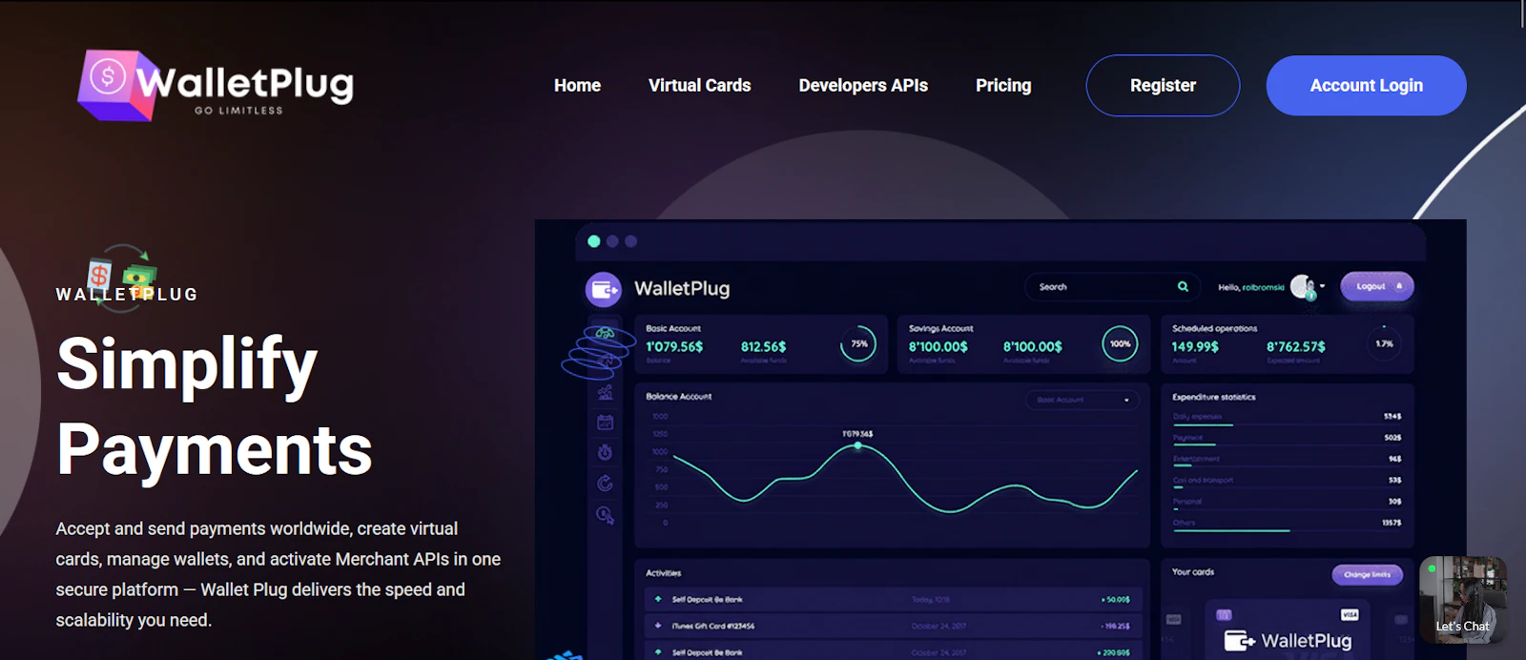Open the Home menu item
The height and width of the screenshot is (660, 1526).
click(577, 86)
